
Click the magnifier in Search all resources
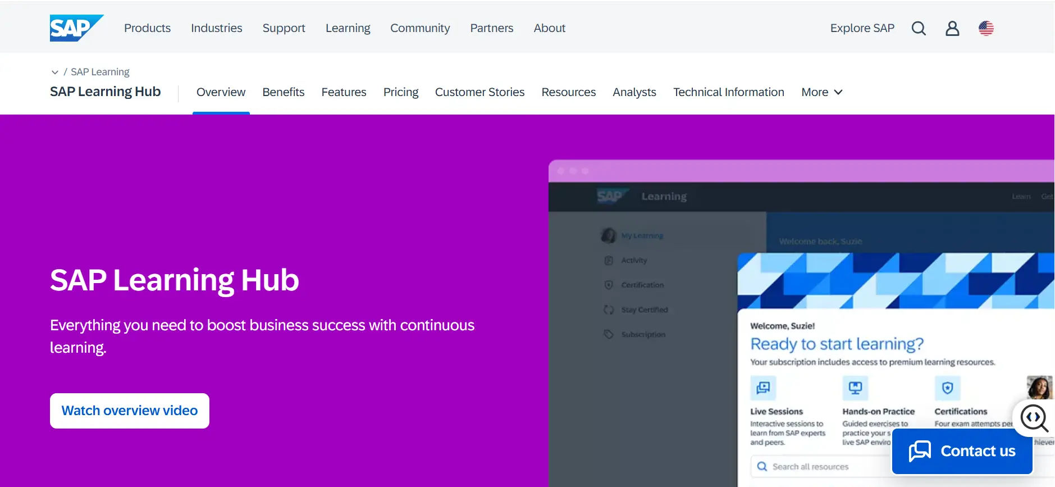[x=762, y=466]
